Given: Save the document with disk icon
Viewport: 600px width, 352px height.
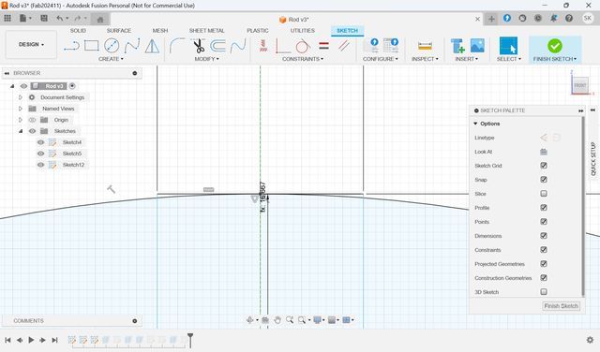Looking at the screenshot, I should [44, 18].
